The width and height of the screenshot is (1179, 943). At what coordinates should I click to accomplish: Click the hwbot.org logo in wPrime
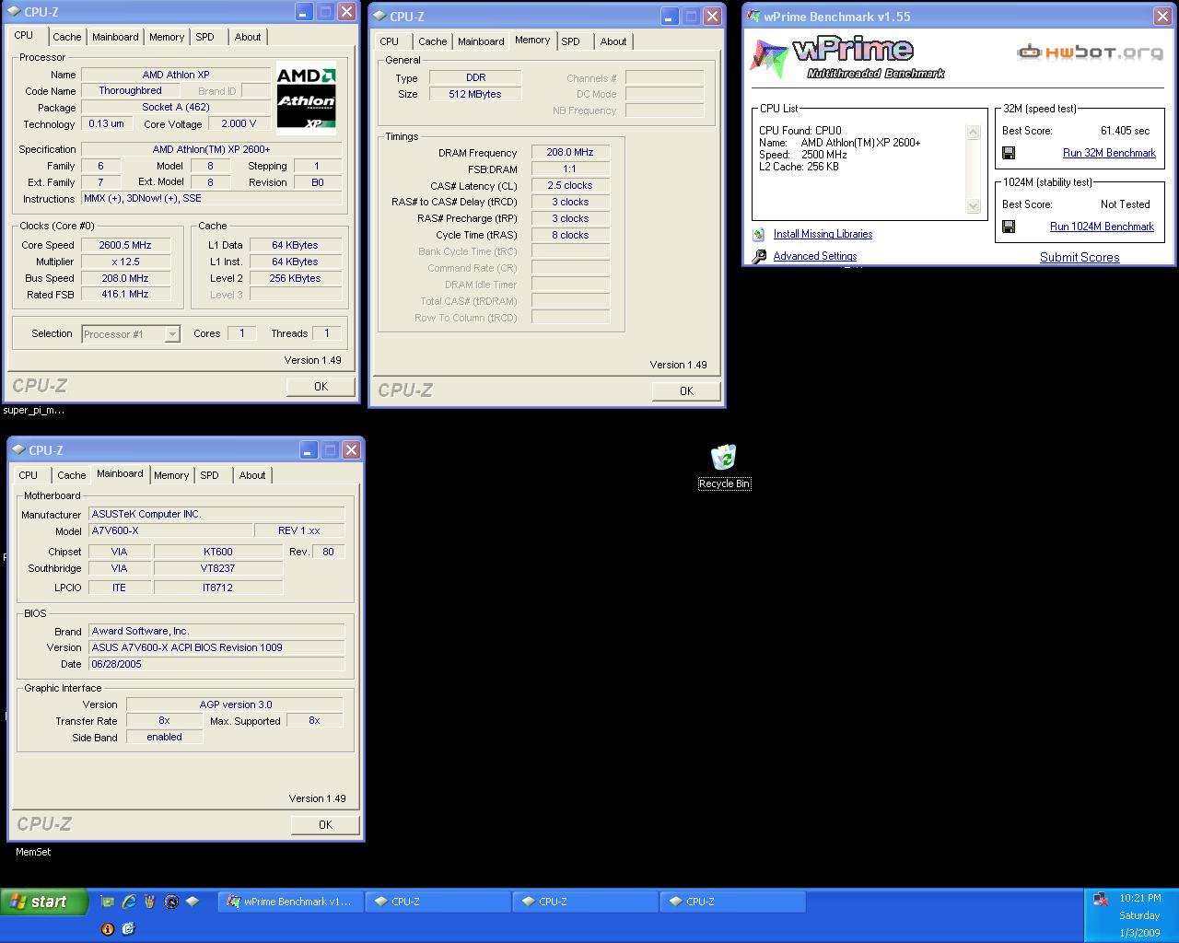[1090, 52]
